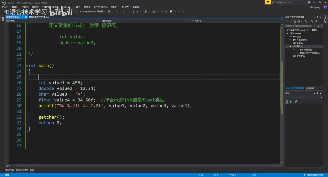Select the 解决方案资源管理器 bottom tab

tap(295, 88)
